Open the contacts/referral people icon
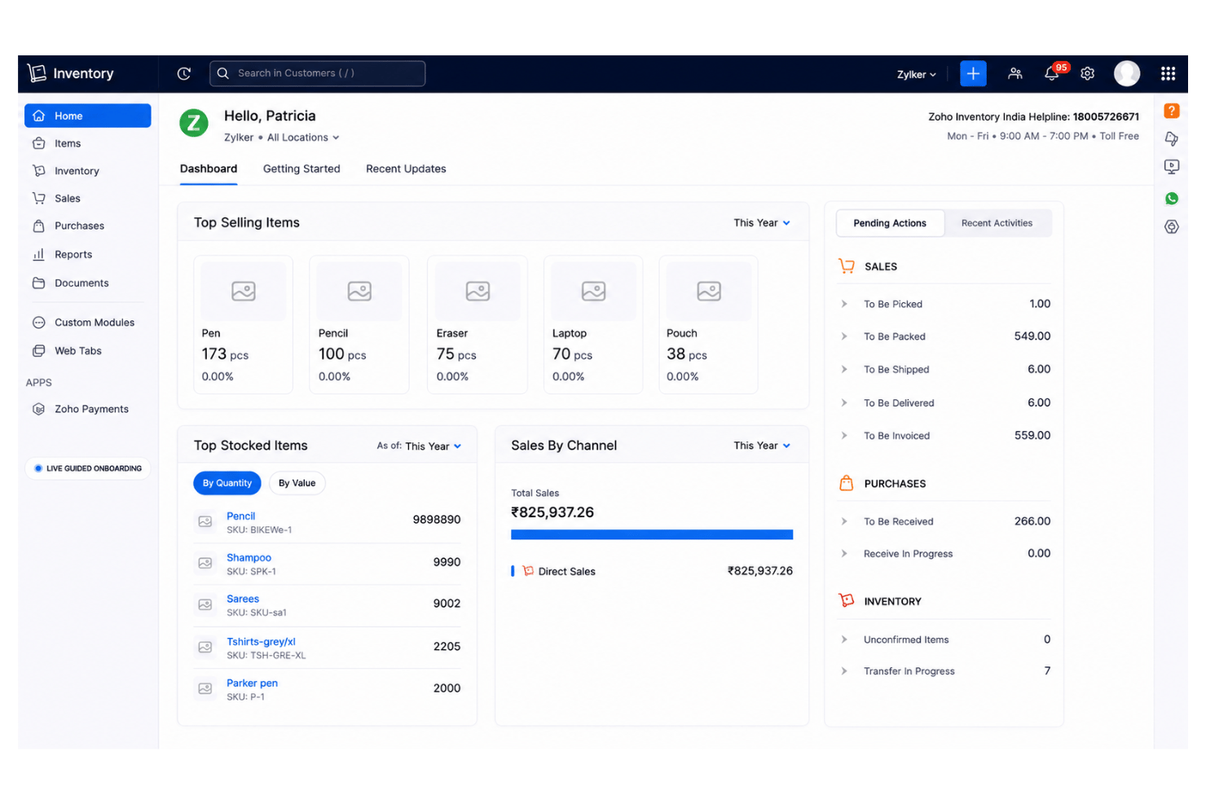 pos(1015,73)
